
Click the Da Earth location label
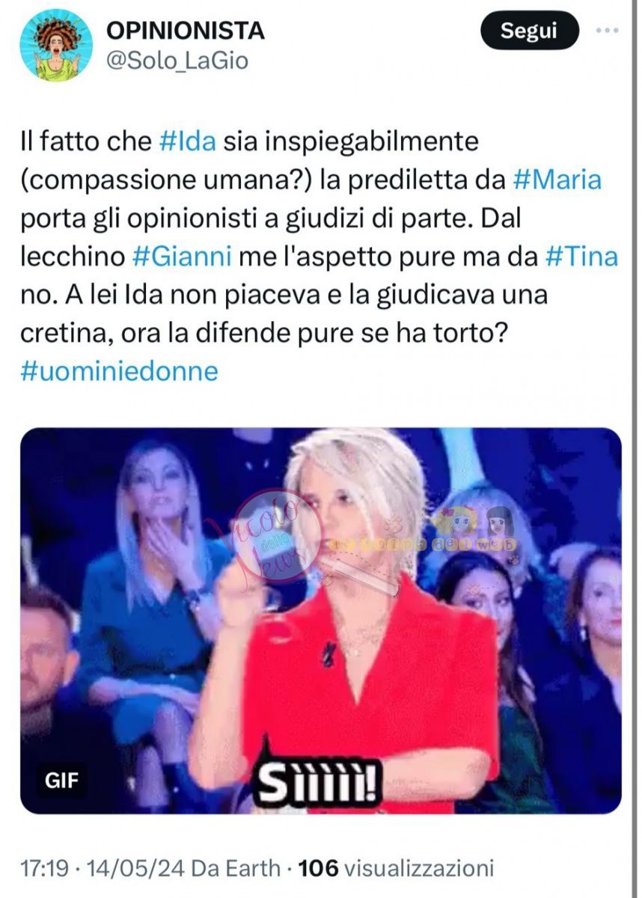[237, 869]
